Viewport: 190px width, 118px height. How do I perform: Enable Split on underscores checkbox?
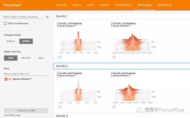(x=5, y=23)
